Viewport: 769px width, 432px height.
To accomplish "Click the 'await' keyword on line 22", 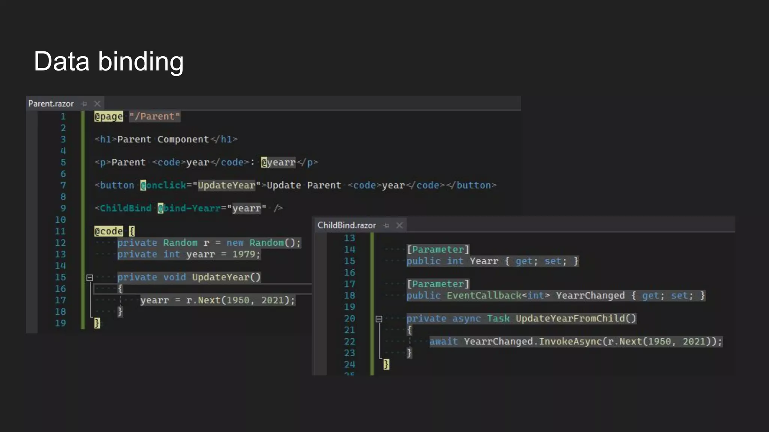I will 443,342.
